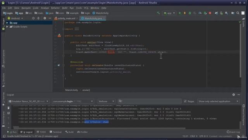Click the override gutter icon beside onCreate
248x140 pixels.
pos(59,65)
